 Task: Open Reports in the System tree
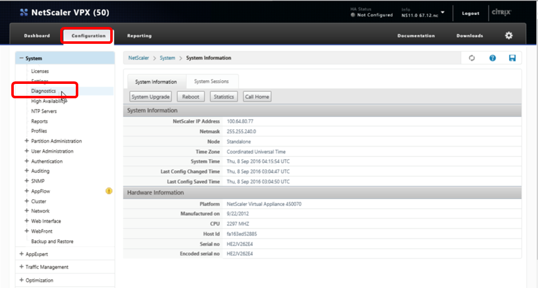tap(39, 121)
